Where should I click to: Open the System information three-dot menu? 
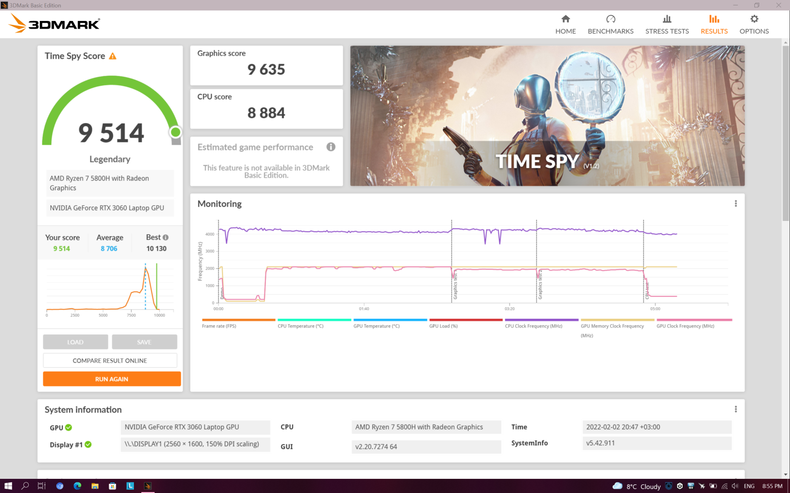pyautogui.click(x=736, y=409)
